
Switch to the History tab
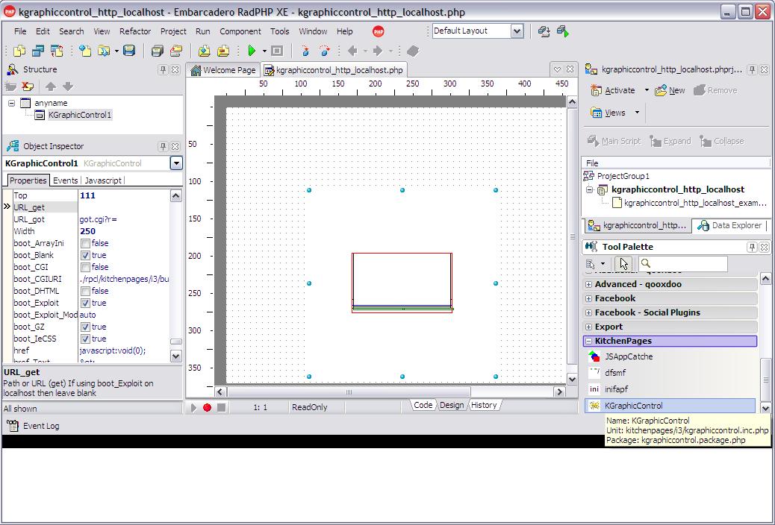(484, 405)
